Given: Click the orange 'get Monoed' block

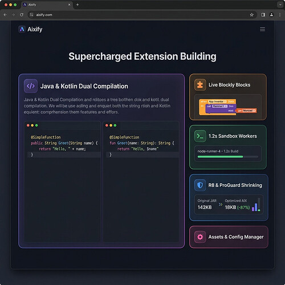Looking at the screenshot, I should (x=246, y=111).
